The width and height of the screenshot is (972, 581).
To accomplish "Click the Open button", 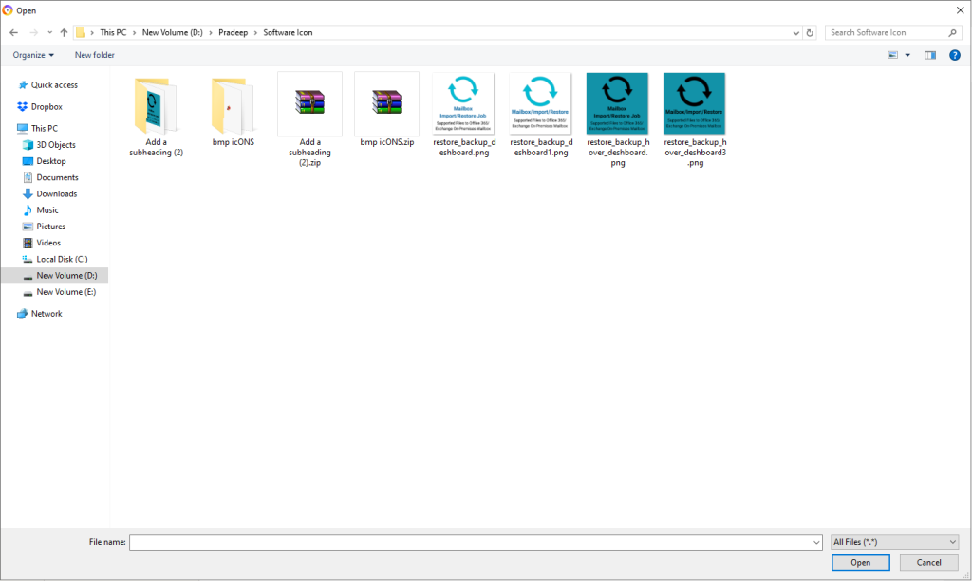I will click(x=860, y=562).
